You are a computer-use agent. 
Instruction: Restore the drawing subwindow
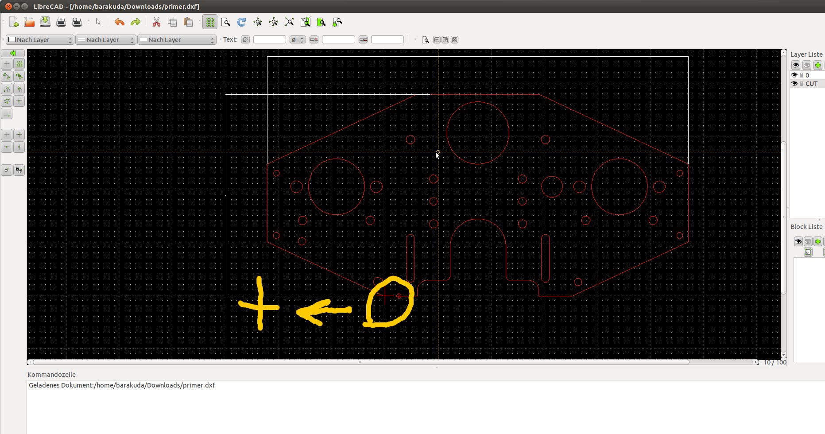pyautogui.click(x=445, y=40)
